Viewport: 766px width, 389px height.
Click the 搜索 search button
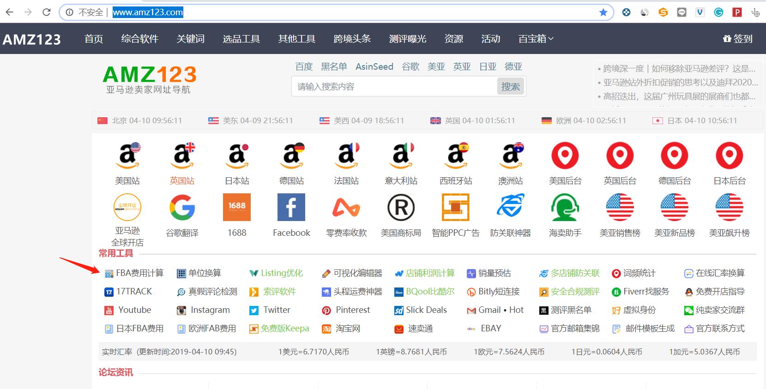pyautogui.click(x=510, y=86)
